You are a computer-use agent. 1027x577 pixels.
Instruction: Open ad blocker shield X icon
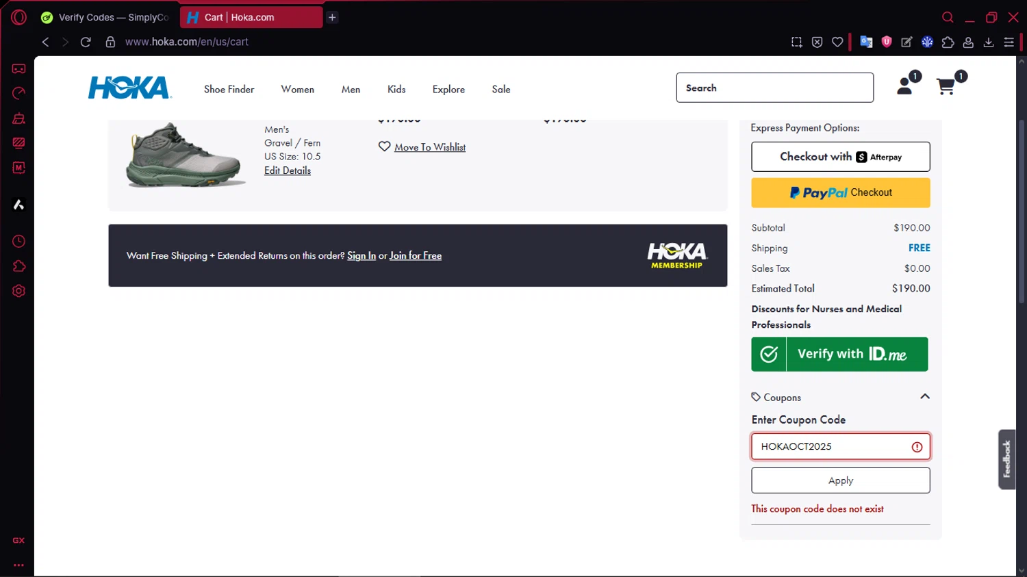click(x=817, y=42)
